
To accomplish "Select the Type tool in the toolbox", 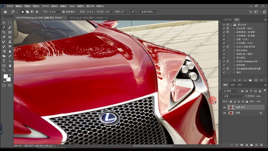I will tap(4, 61).
